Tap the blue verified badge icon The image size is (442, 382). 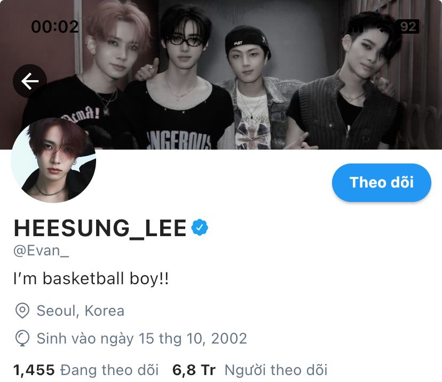tap(200, 227)
